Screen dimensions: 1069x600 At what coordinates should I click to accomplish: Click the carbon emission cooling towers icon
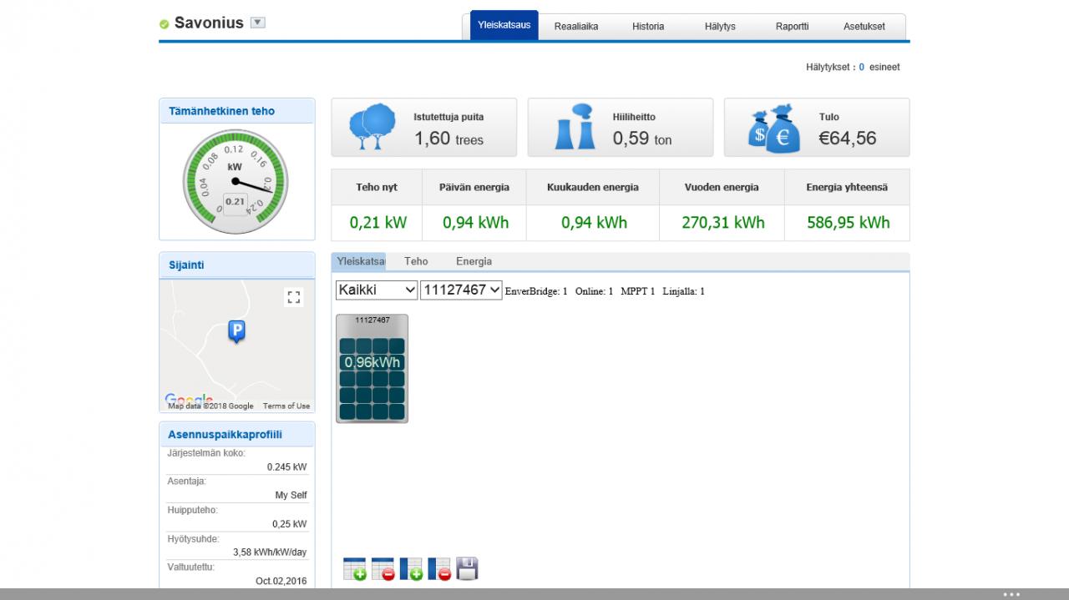pyautogui.click(x=576, y=127)
